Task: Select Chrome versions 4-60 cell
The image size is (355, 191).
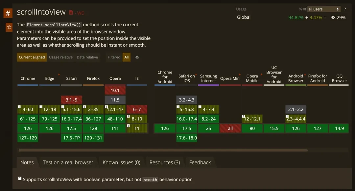Action: click(28, 109)
